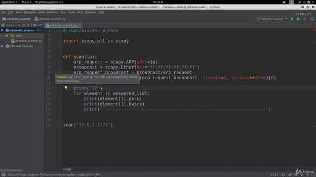Click the red error indicator at top of editor gutter
Screen dimensions: 316x177
pyautogui.click(x=314, y=29)
